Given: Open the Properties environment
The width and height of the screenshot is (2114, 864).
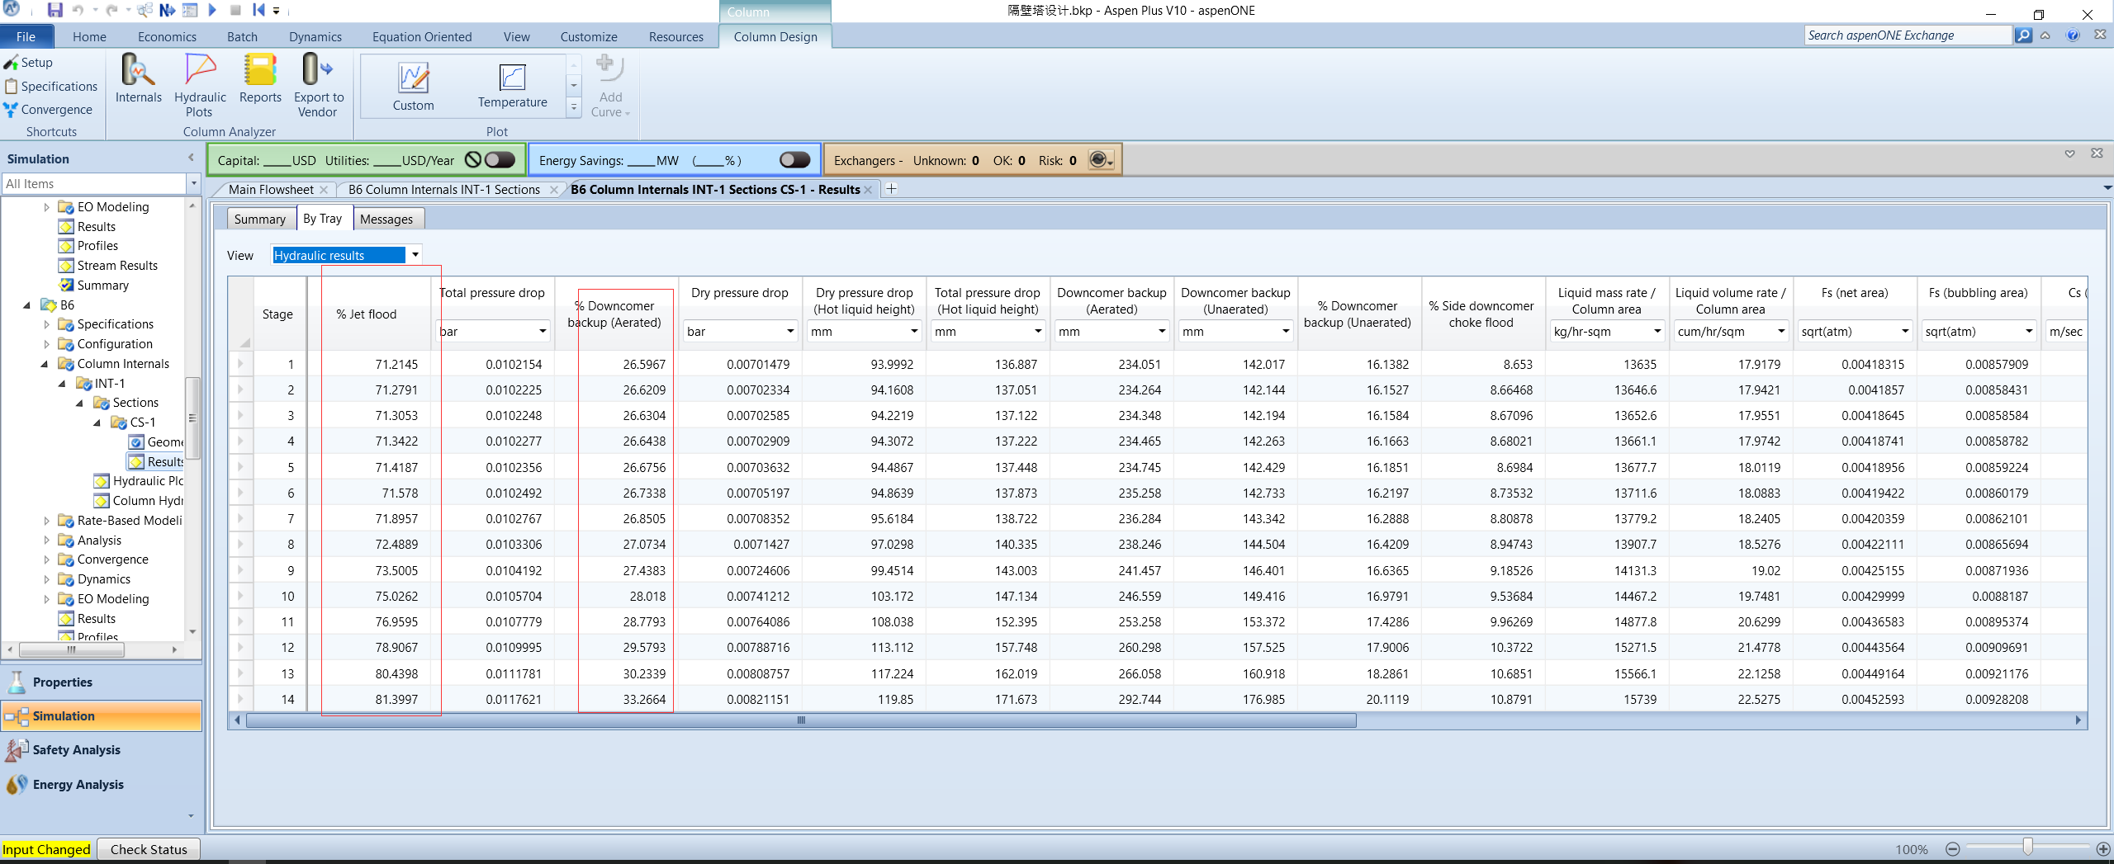Looking at the screenshot, I should point(102,682).
